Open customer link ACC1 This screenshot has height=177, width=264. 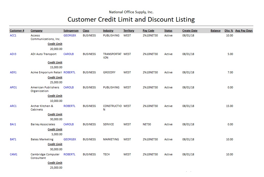click(13, 36)
